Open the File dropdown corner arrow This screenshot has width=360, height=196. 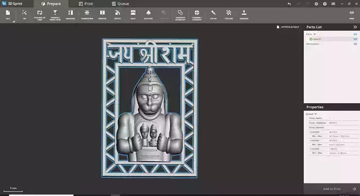pyautogui.click(x=13, y=22)
